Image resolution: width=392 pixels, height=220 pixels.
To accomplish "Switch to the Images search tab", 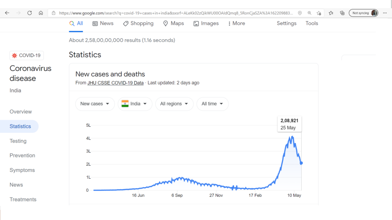I will 206,23.
